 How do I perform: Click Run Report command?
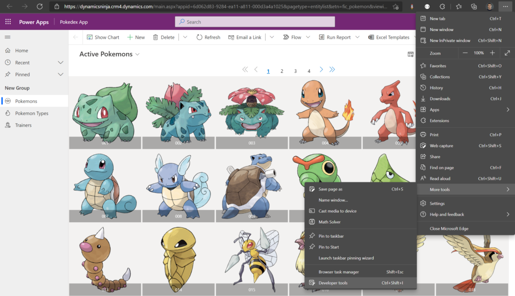(x=334, y=37)
